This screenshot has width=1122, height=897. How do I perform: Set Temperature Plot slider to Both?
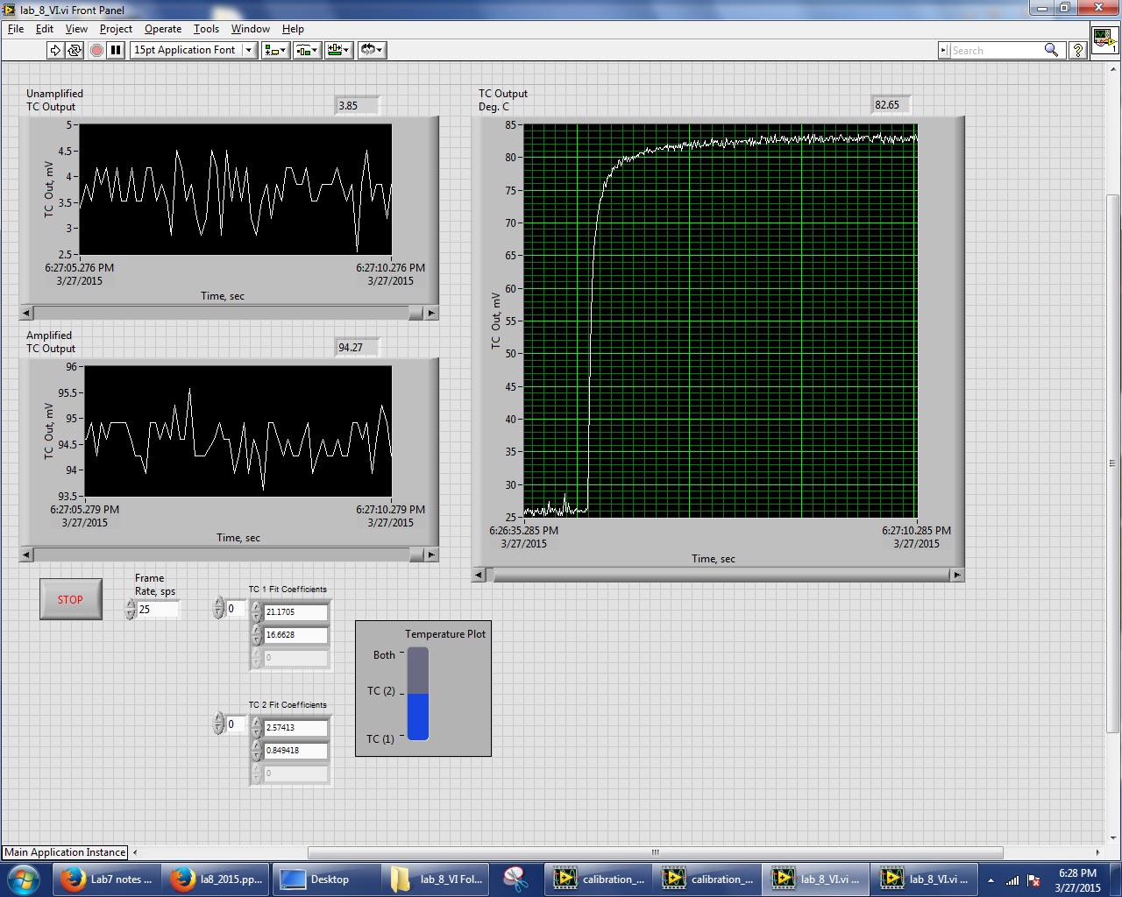pyautogui.click(x=418, y=653)
